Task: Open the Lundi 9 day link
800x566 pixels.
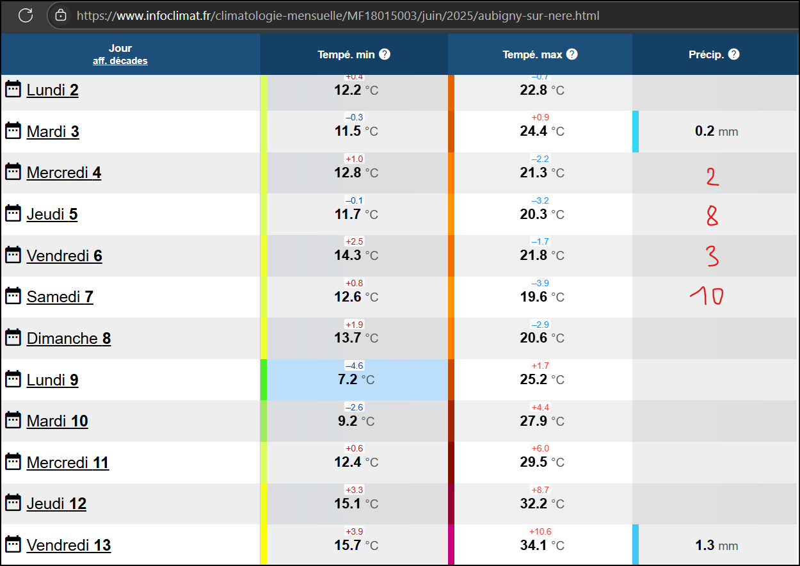Action: point(52,380)
